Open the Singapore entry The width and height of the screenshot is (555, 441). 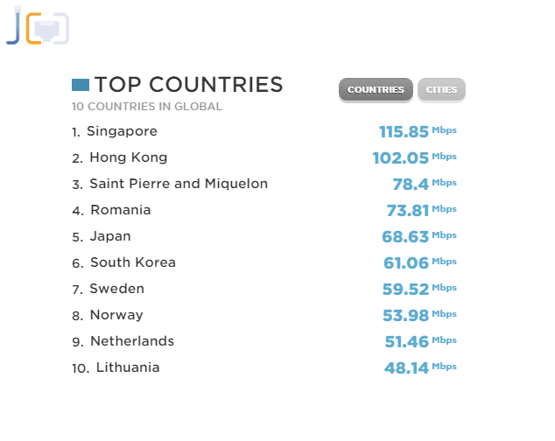coord(122,131)
